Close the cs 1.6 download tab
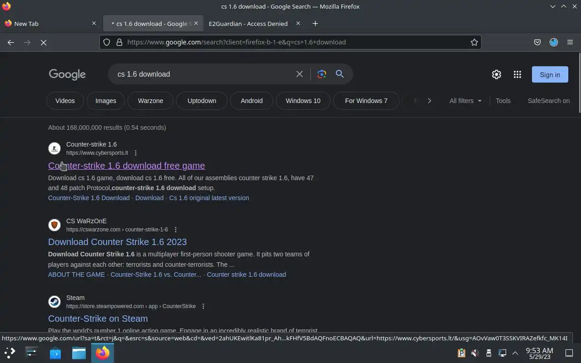 click(196, 23)
